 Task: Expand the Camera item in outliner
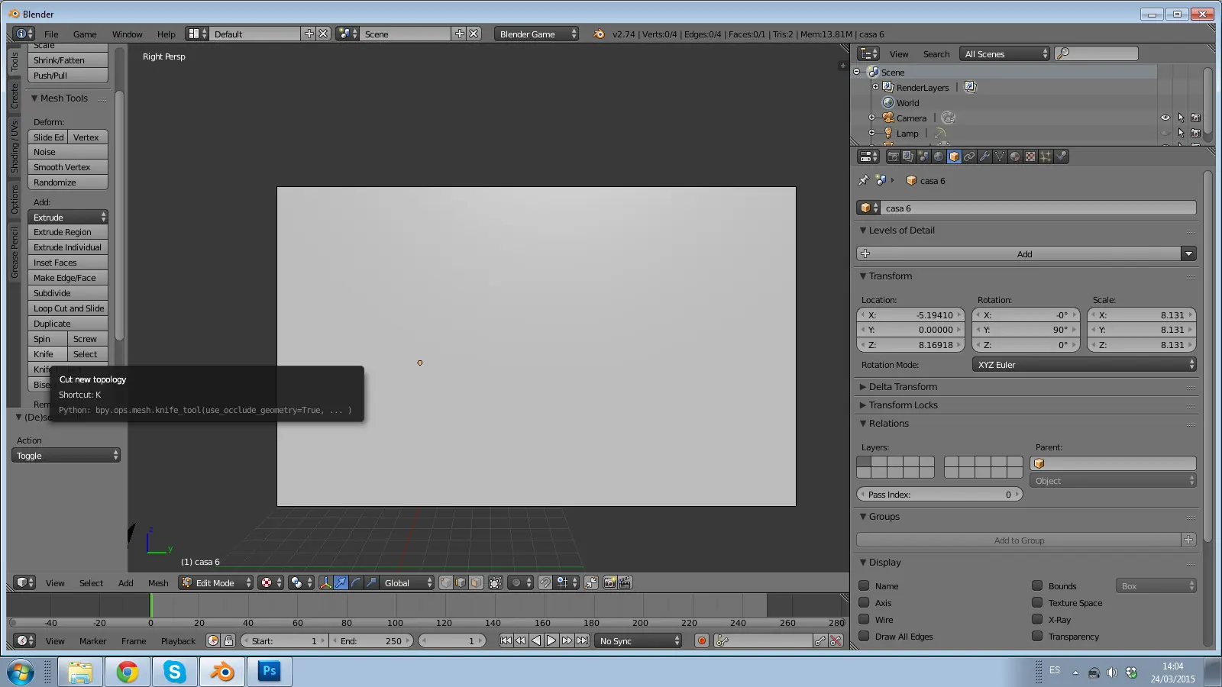[x=871, y=118]
